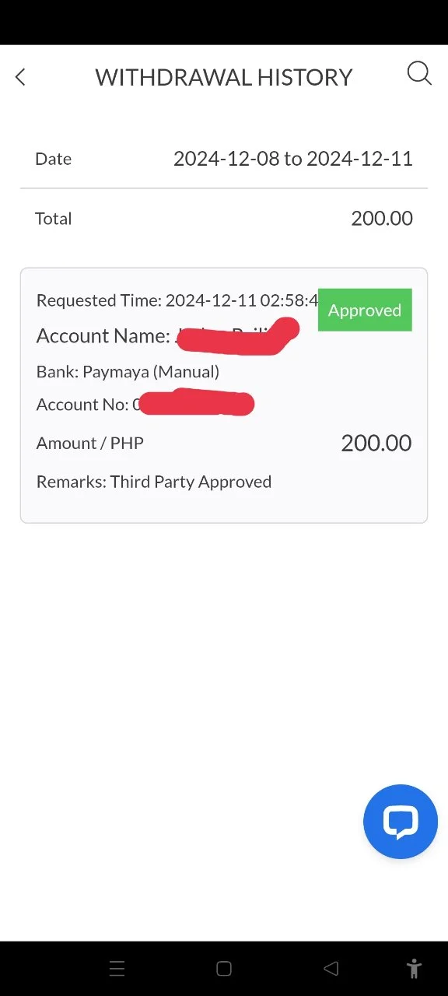Viewport: 448px width, 996px height.
Task: Tap the Amount / PHP label
Action: tap(90, 444)
